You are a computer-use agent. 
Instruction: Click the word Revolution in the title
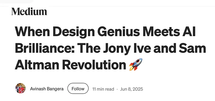pos(94,65)
